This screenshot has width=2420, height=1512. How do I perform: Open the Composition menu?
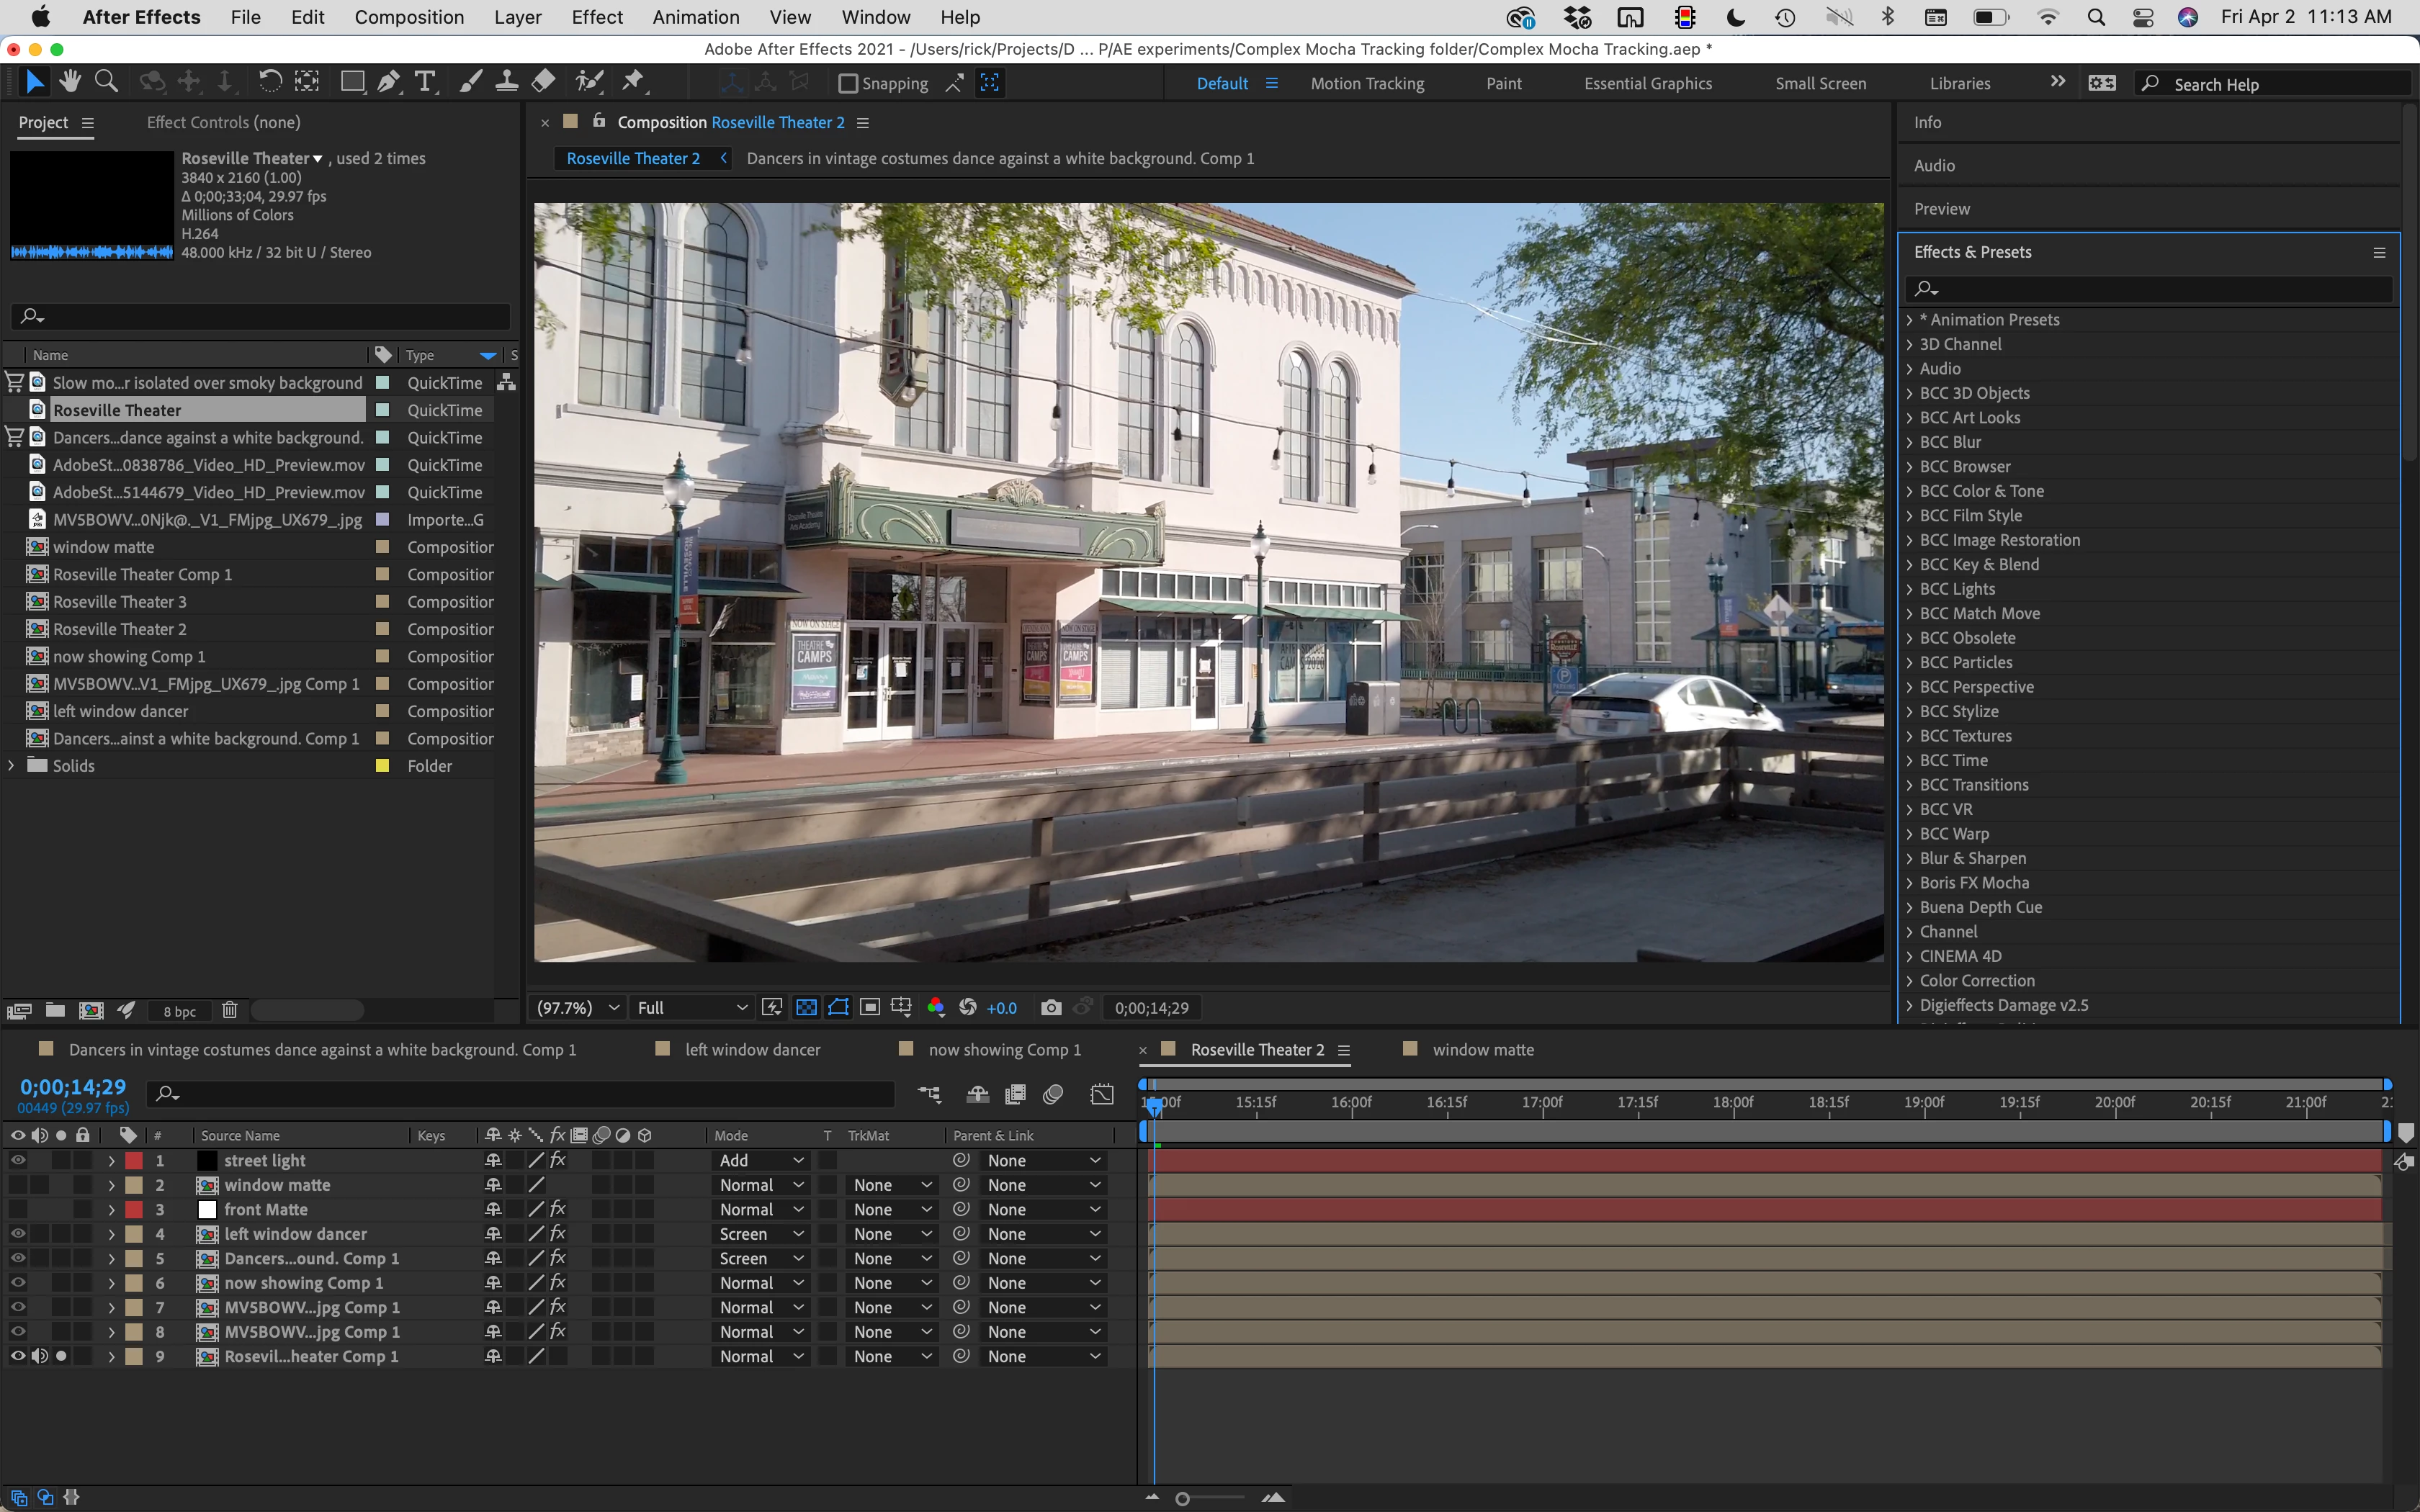(x=409, y=17)
